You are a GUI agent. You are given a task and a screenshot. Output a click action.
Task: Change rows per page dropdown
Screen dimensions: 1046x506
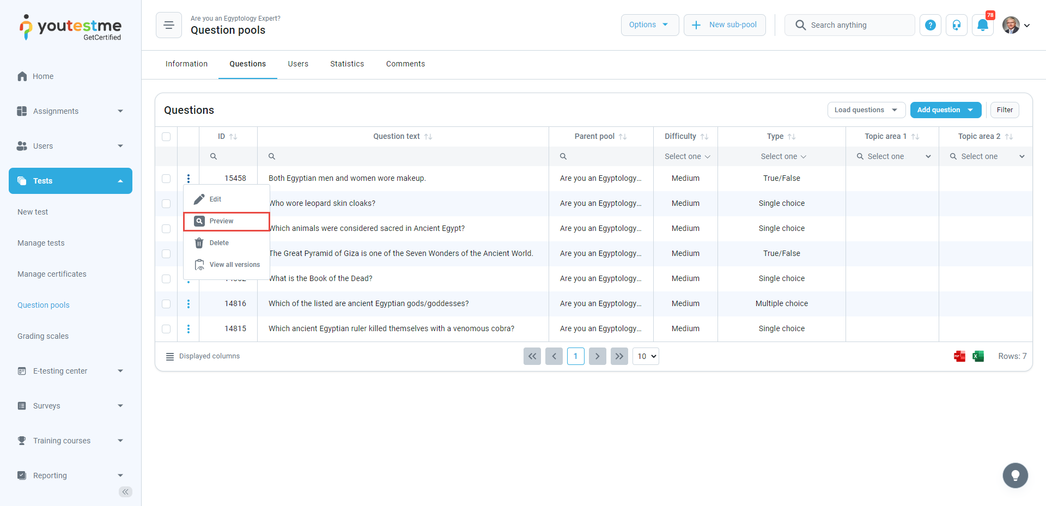pyautogui.click(x=646, y=356)
